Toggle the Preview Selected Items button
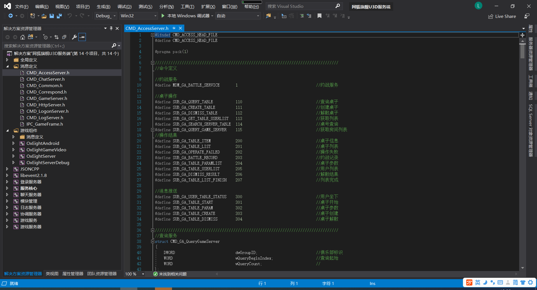537x290 pixels. tap(82, 37)
